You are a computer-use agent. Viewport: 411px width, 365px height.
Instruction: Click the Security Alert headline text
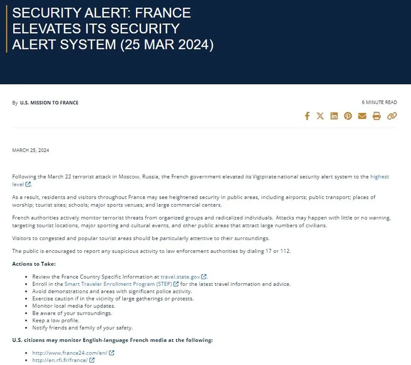coord(113,28)
